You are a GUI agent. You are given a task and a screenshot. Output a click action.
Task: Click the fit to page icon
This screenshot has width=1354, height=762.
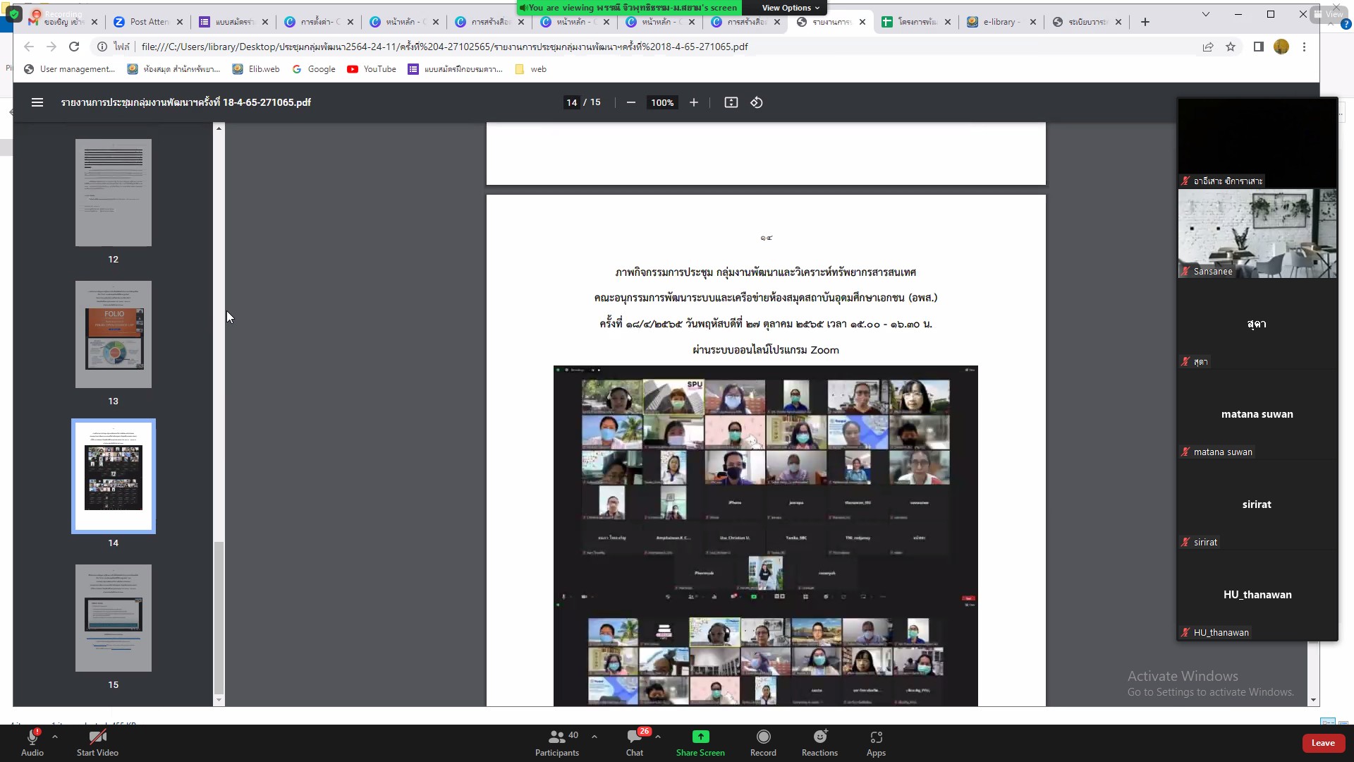click(731, 102)
